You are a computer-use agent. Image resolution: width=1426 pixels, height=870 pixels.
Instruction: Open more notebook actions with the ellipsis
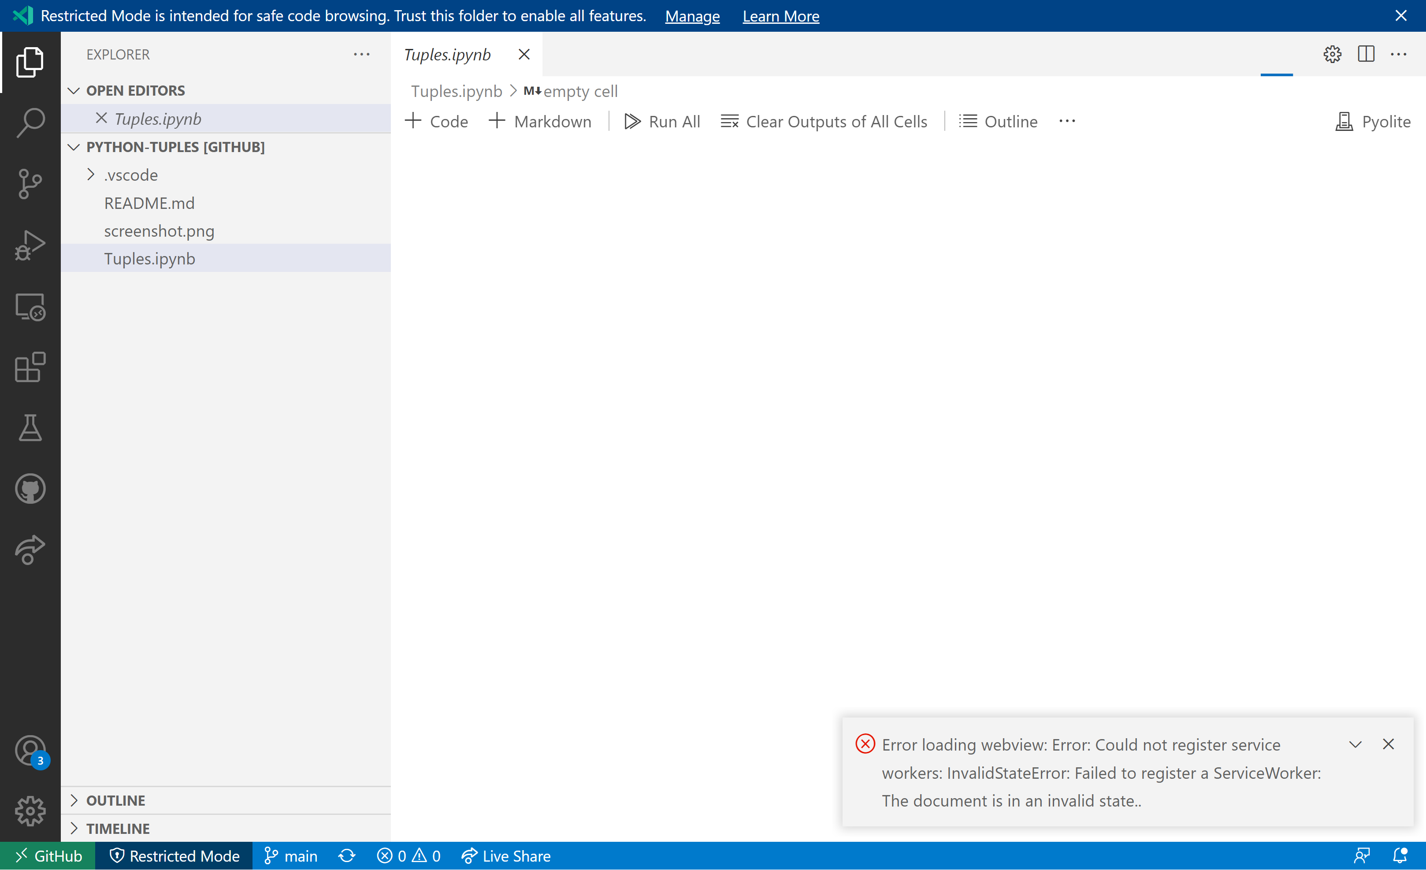point(1067,121)
